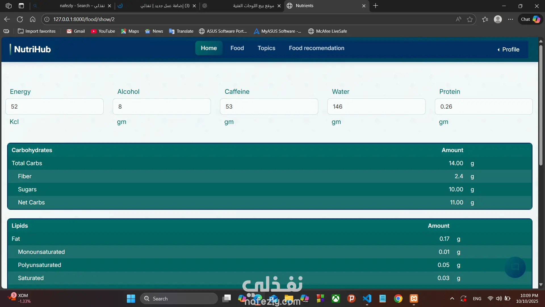Go to the Topics menu item
Viewport: 545px width, 307px height.
point(266,48)
